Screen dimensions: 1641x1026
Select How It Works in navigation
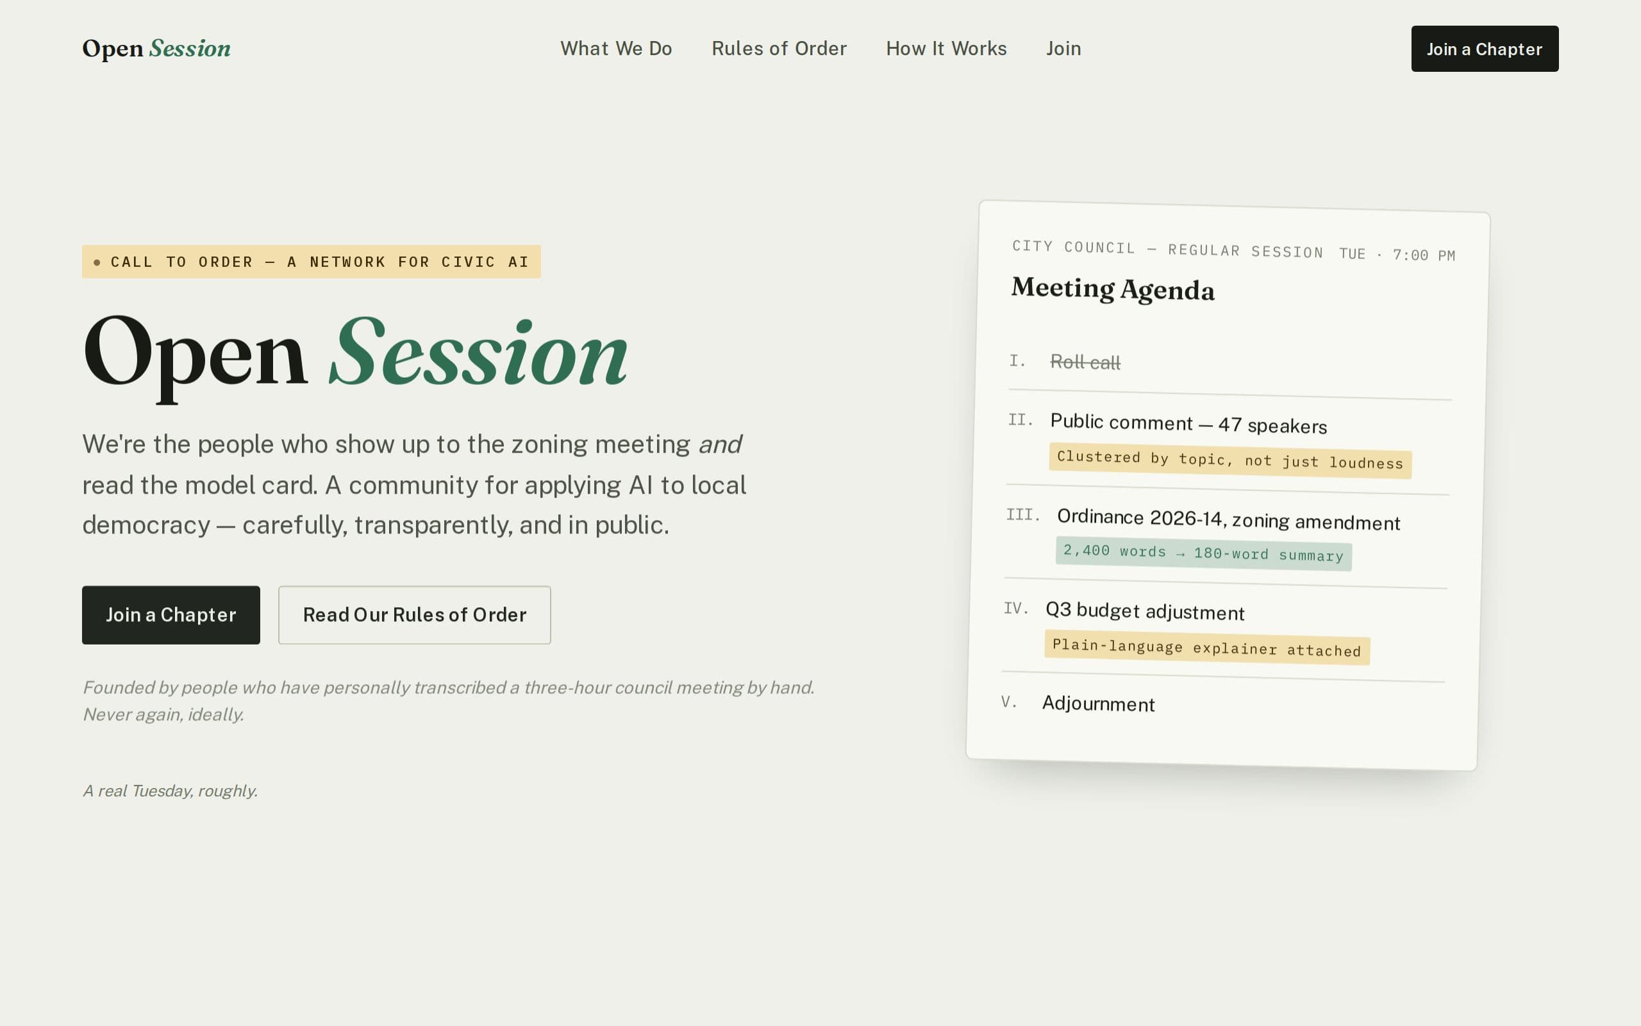coord(946,49)
